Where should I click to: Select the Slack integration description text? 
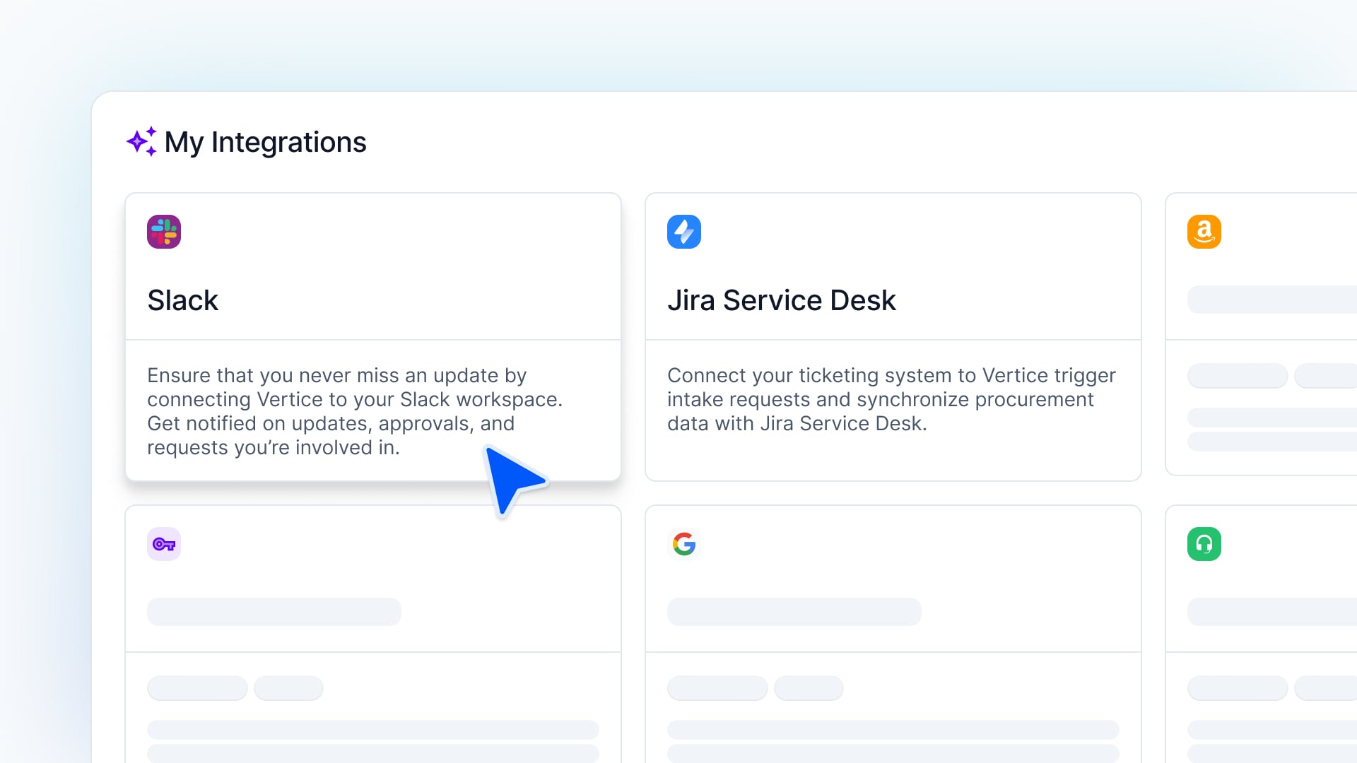(x=354, y=411)
